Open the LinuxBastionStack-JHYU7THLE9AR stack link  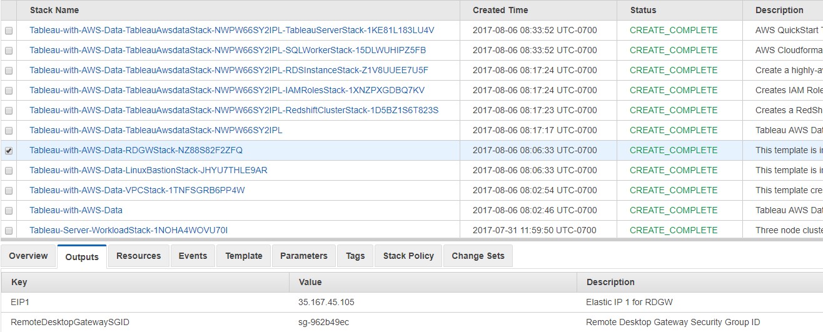tap(148, 170)
